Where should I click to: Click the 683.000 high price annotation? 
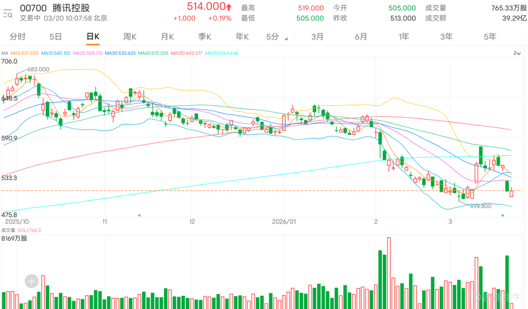click(38, 69)
